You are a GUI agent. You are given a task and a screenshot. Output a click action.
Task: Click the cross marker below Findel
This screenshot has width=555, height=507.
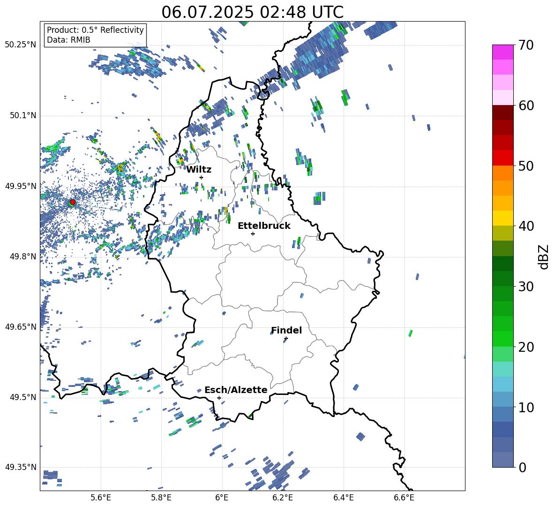tap(286, 339)
